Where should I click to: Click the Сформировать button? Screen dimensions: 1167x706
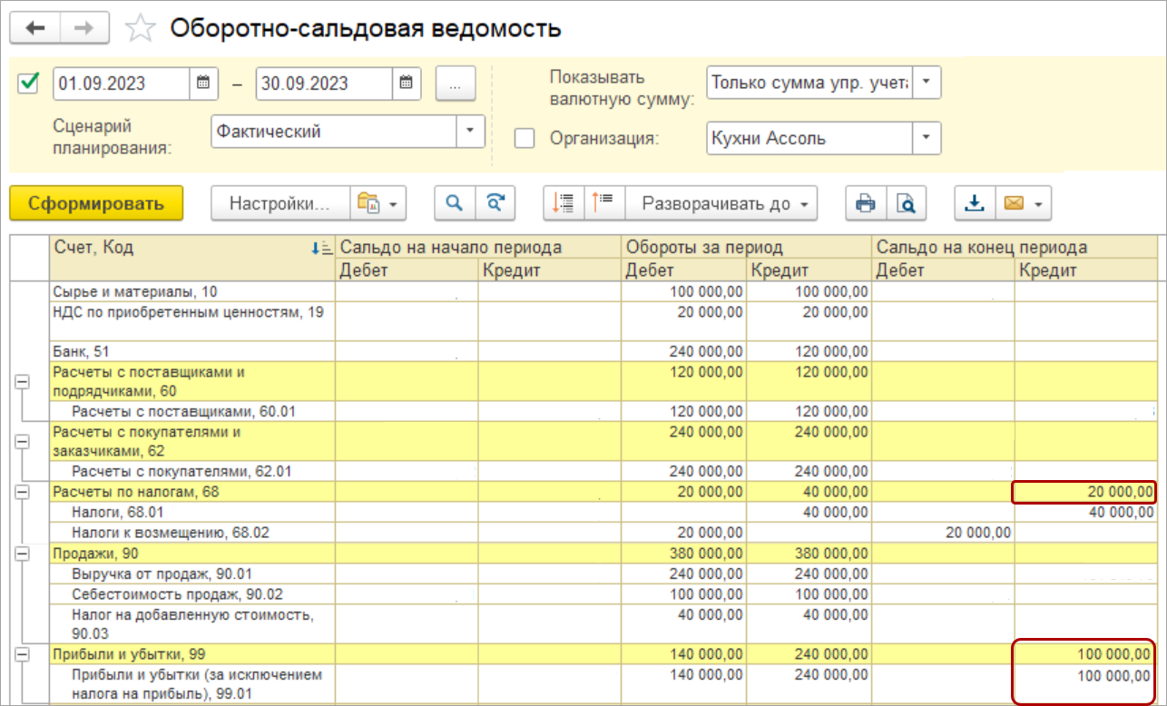[x=96, y=203]
